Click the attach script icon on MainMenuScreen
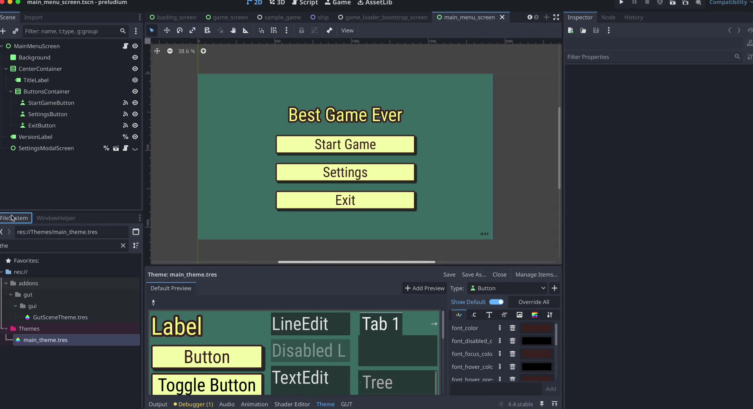The image size is (753, 409). point(125,46)
